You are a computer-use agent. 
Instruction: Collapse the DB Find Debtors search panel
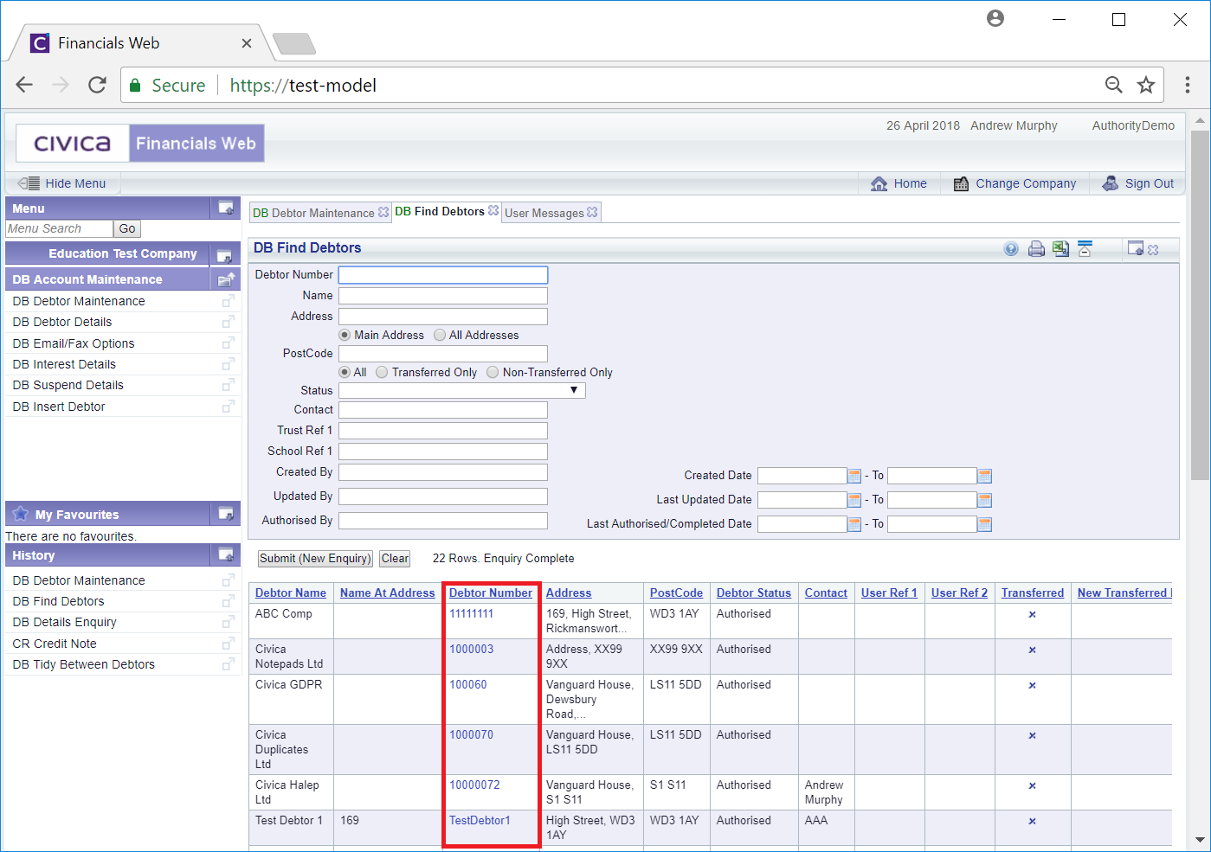point(1085,249)
